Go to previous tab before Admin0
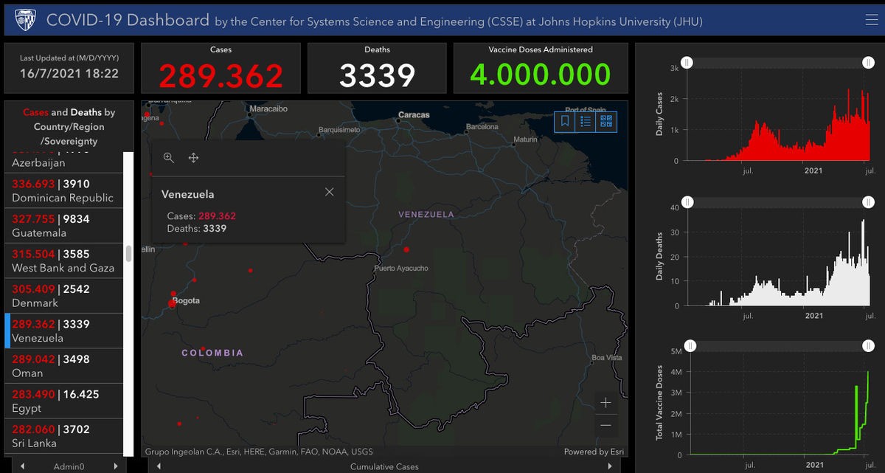Viewport: 885px width, 473px height. click(x=21, y=466)
